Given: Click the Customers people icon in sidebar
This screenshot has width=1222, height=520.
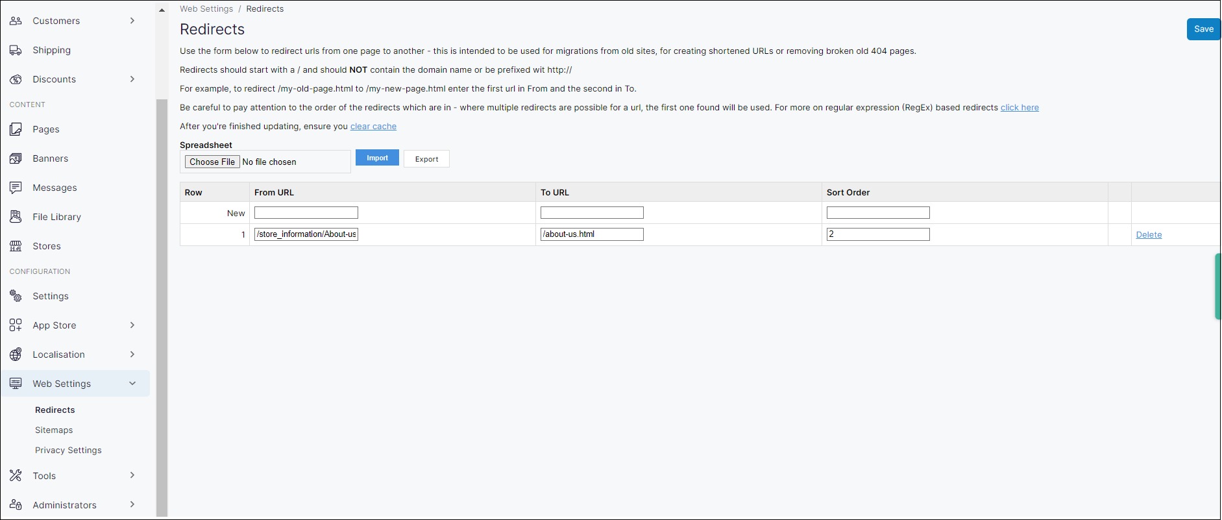Looking at the screenshot, I should (16, 21).
